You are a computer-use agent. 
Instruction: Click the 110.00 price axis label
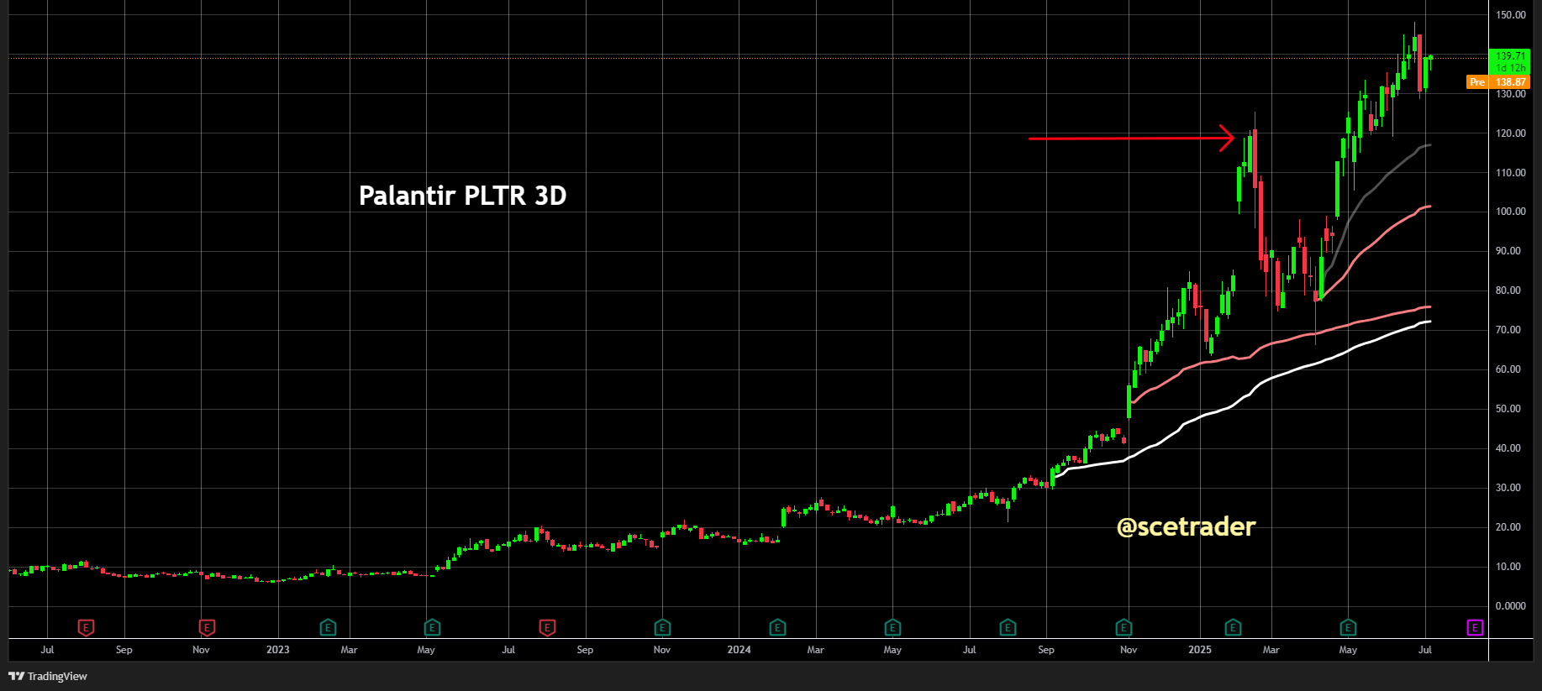tap(1511, 173)
